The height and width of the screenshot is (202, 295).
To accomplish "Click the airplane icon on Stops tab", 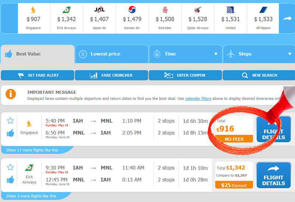I will point(231,54).
